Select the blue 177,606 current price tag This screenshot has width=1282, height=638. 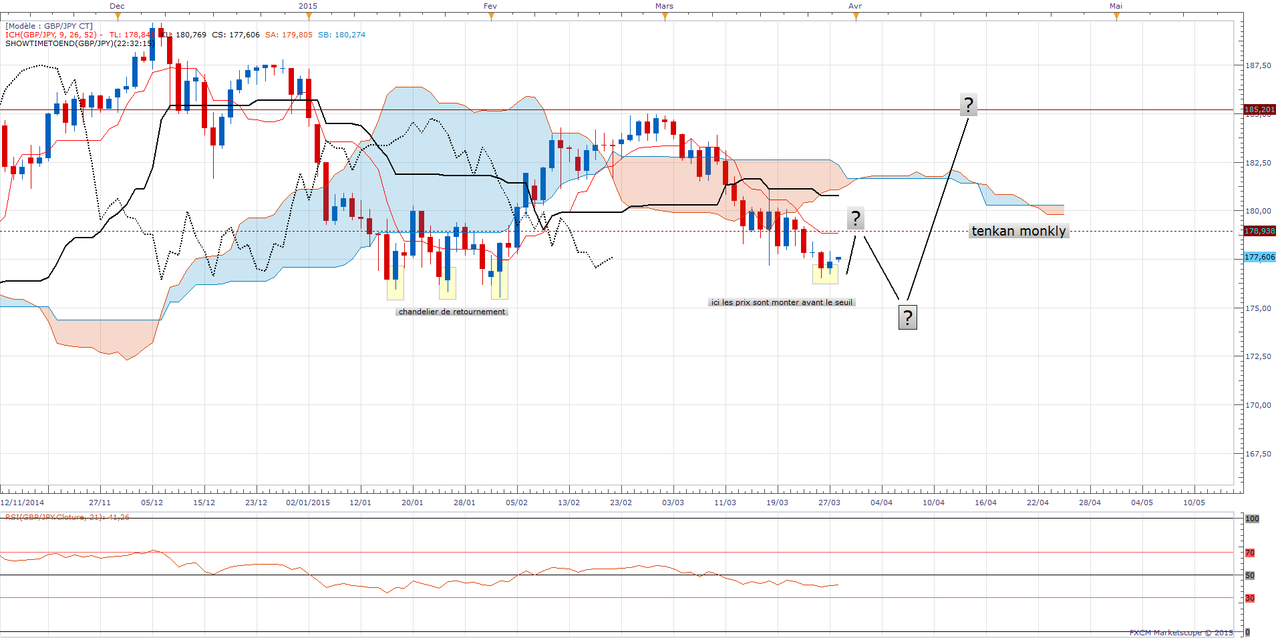tap(1259, 257)
